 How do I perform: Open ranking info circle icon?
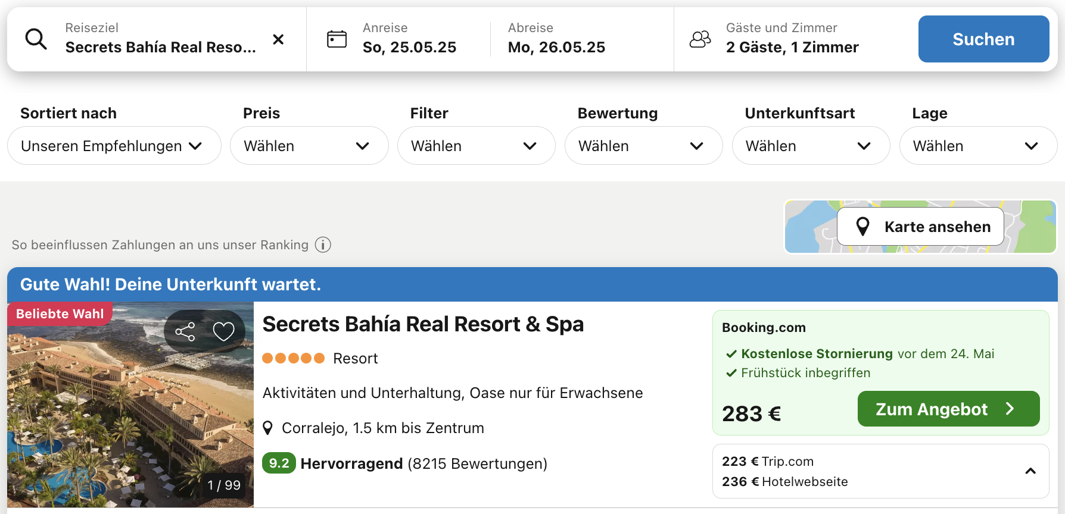point(323,245)
